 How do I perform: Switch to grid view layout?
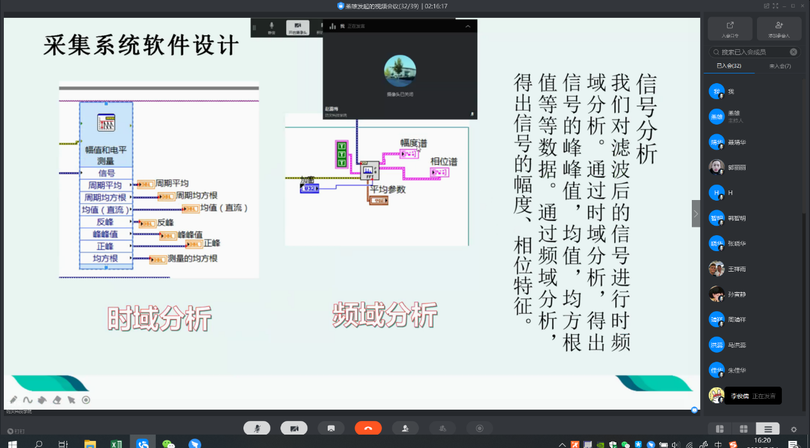pyautogui.click(x=744, y=429)
